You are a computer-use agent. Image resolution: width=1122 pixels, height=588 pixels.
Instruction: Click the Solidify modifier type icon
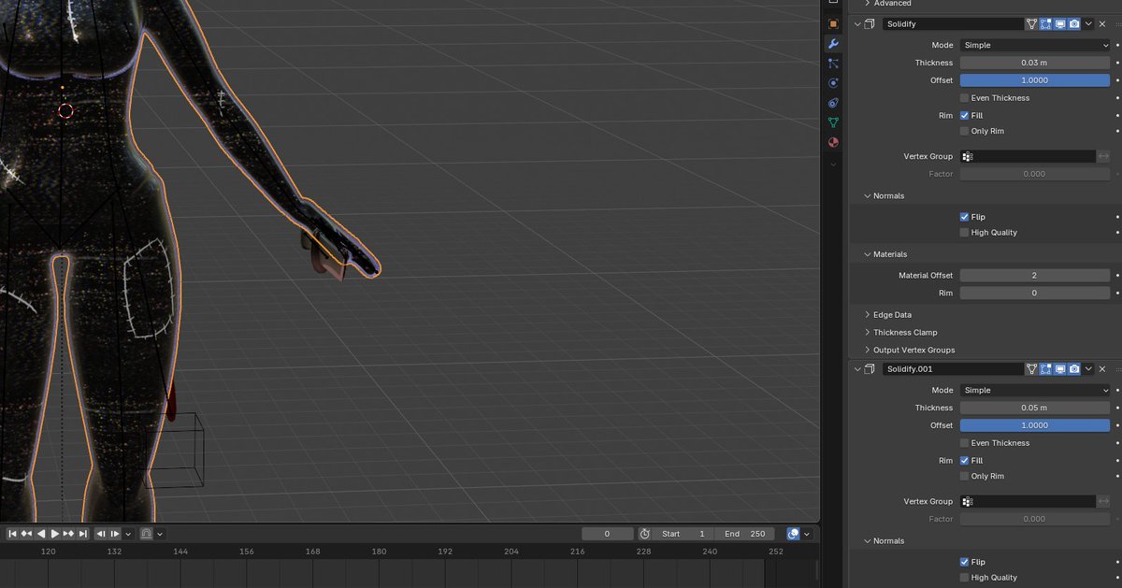(x=870, y=24)
